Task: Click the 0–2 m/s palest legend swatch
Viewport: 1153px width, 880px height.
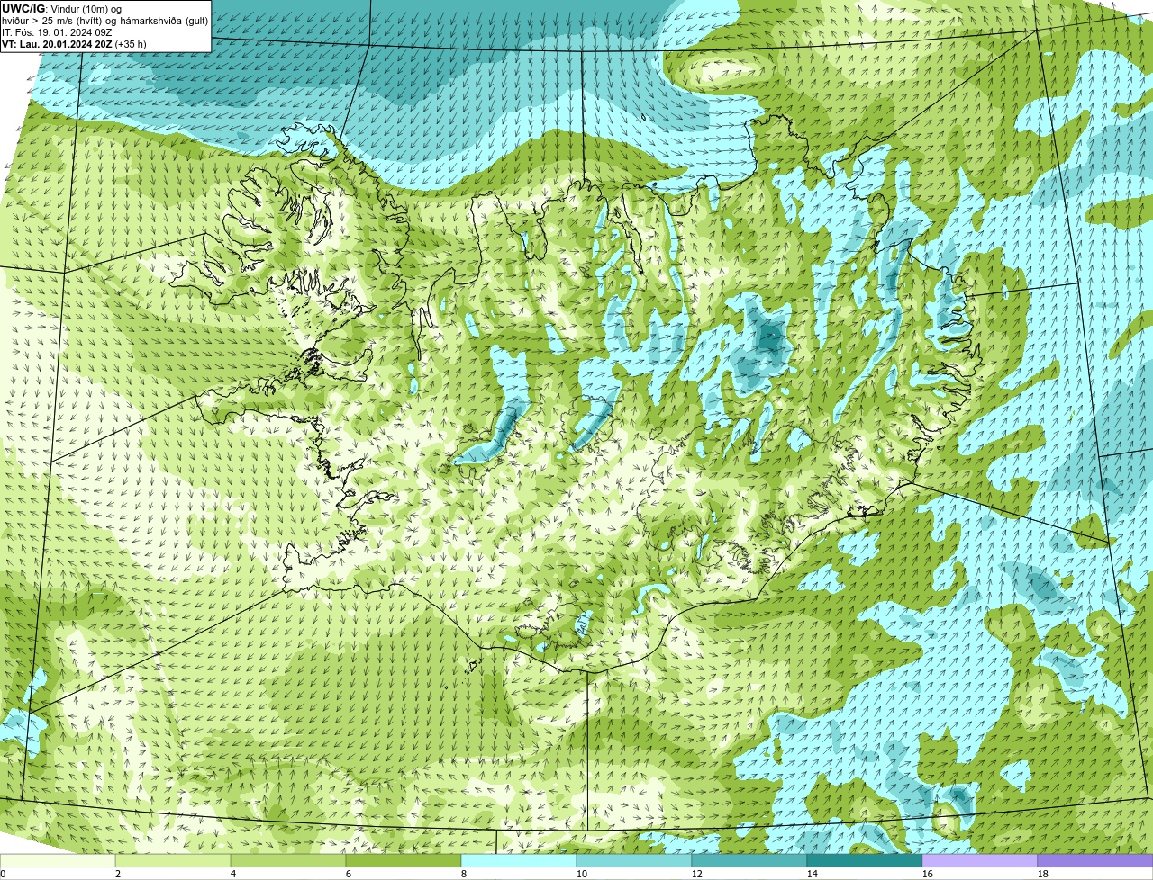Action: (58, 861)
